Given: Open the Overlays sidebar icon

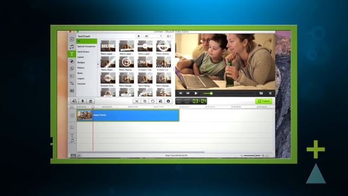Looking at the screenshot, I should [72, 69].
